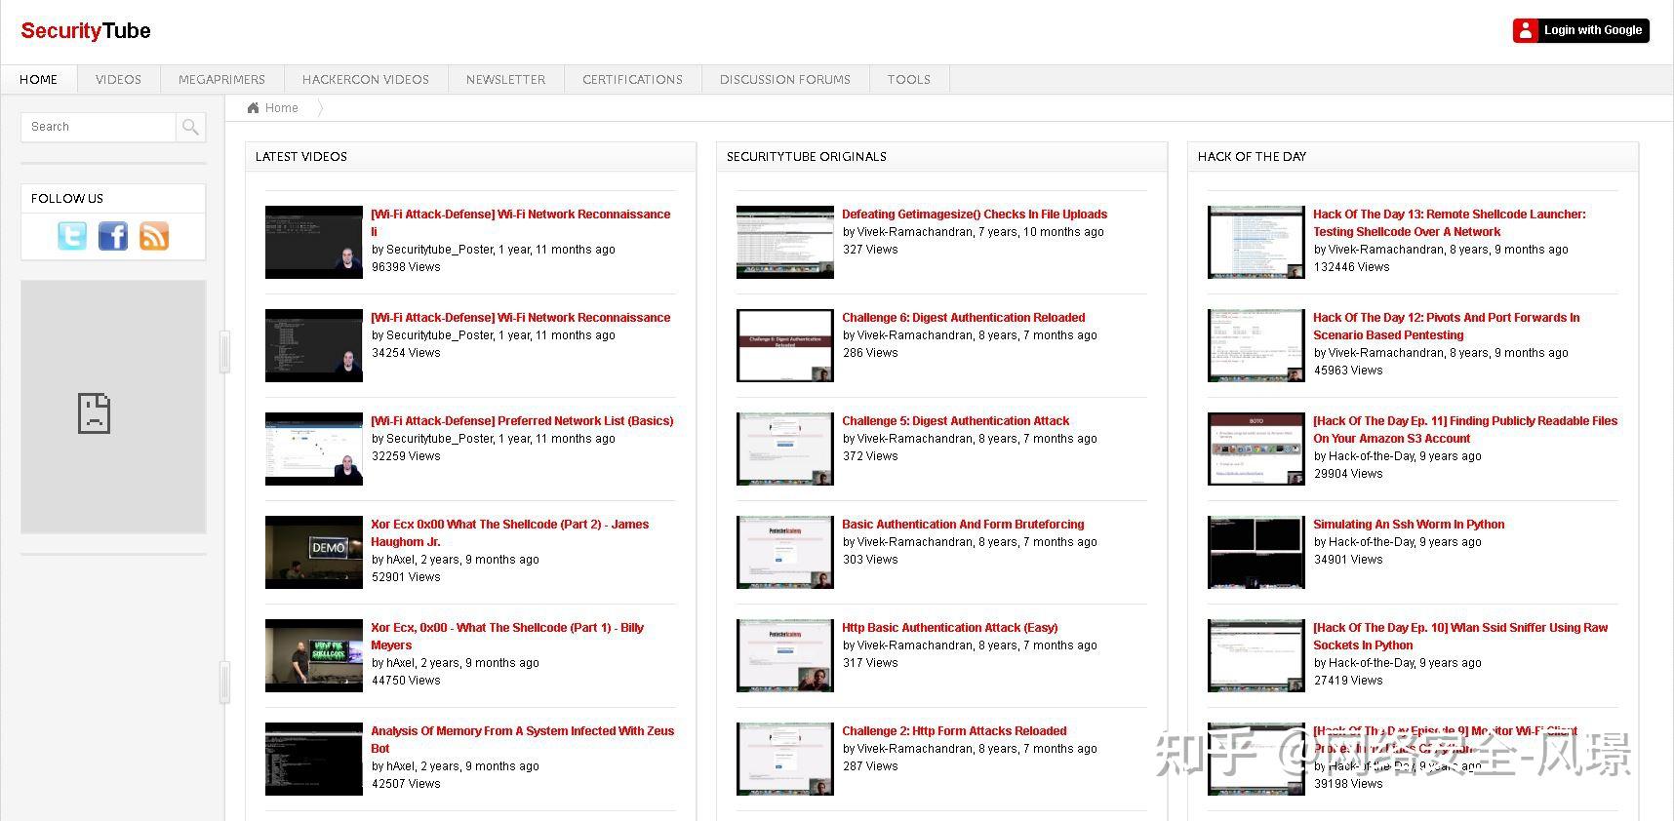Open Xor Ecx 0x00 Part 2 James Haughom link
The width and height of the screenshot is (1674, 821).
pos(509,533)
